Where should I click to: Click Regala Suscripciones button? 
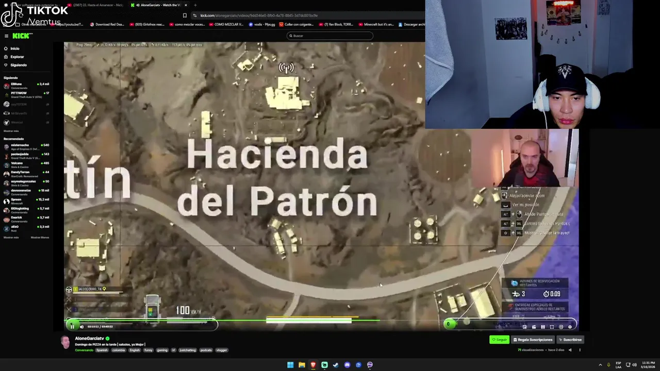pos(532,340)
